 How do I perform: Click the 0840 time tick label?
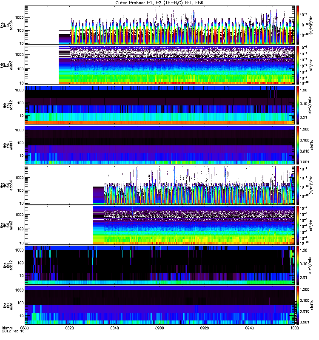pos(115,329)
